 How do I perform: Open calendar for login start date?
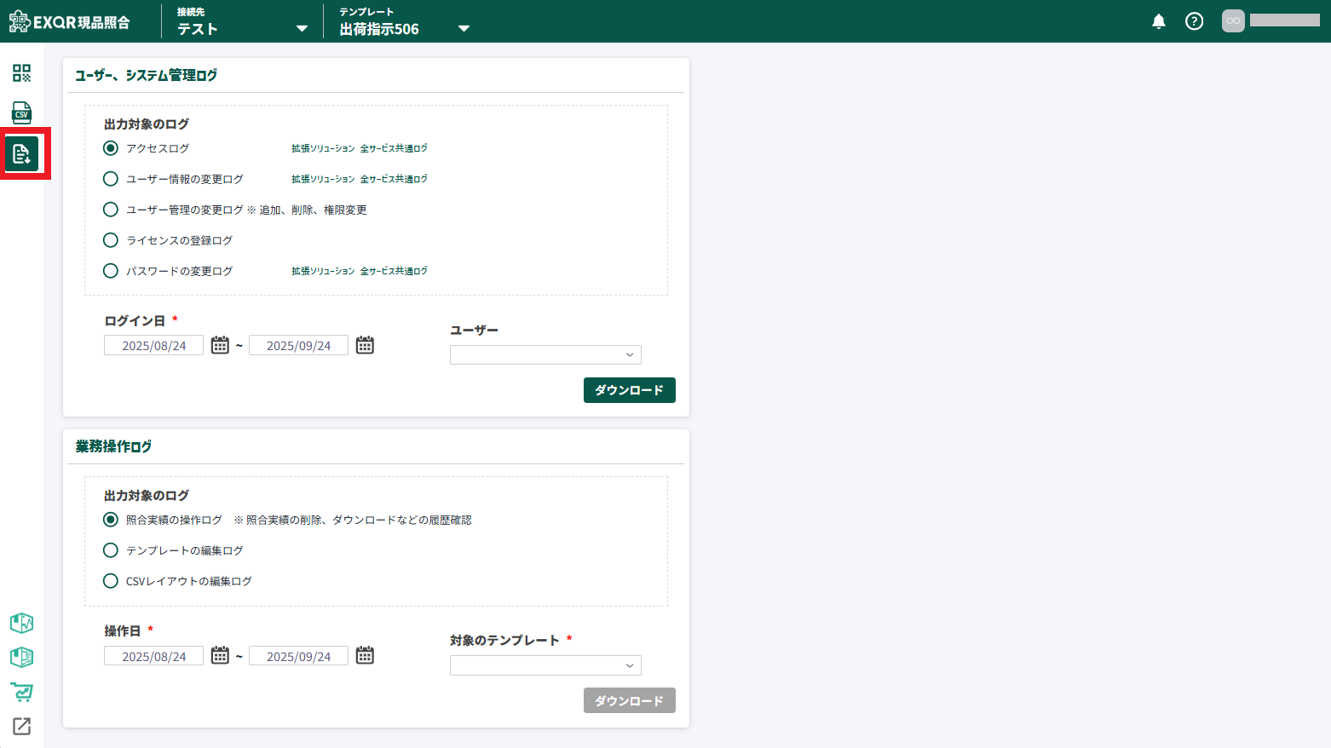tap(220, 345)
